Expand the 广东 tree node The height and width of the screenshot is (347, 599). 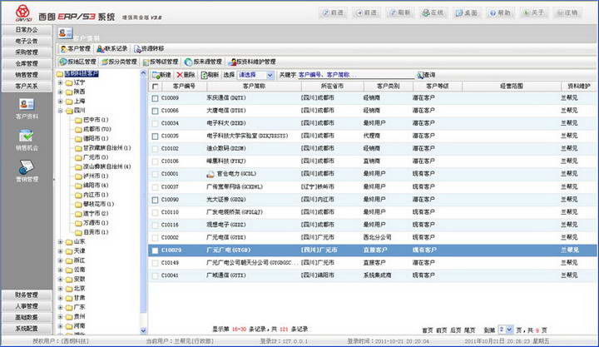pos(61,307)
